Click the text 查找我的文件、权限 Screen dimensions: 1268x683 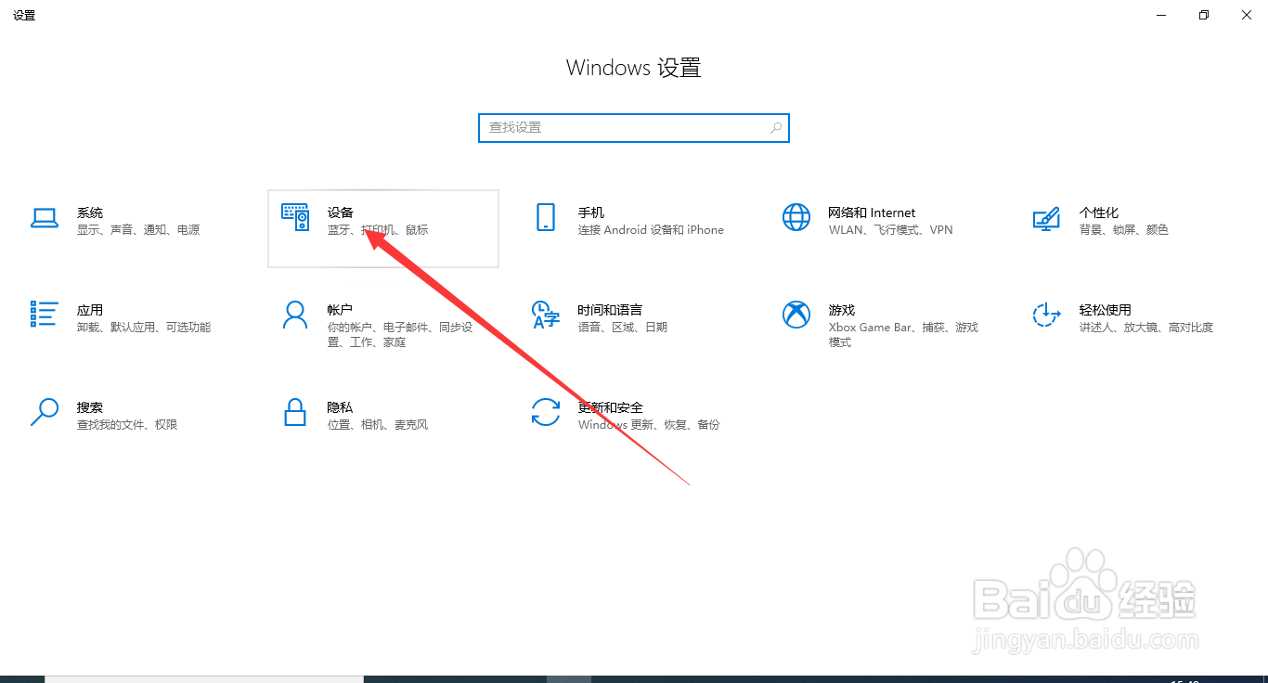pos(127,425)
